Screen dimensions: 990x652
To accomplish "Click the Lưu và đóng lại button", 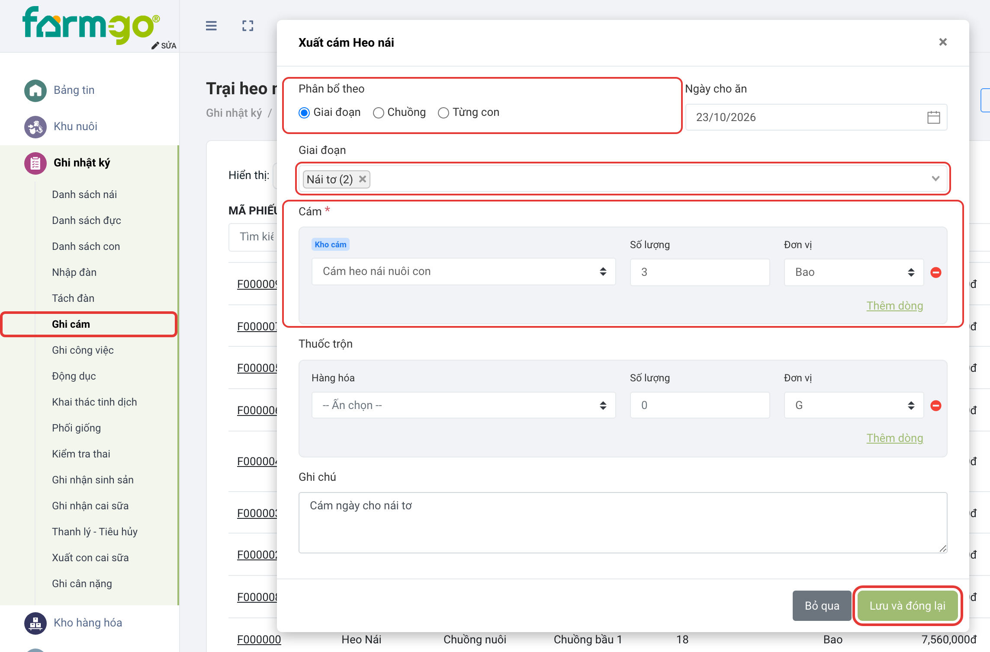I will pos(907,606).
